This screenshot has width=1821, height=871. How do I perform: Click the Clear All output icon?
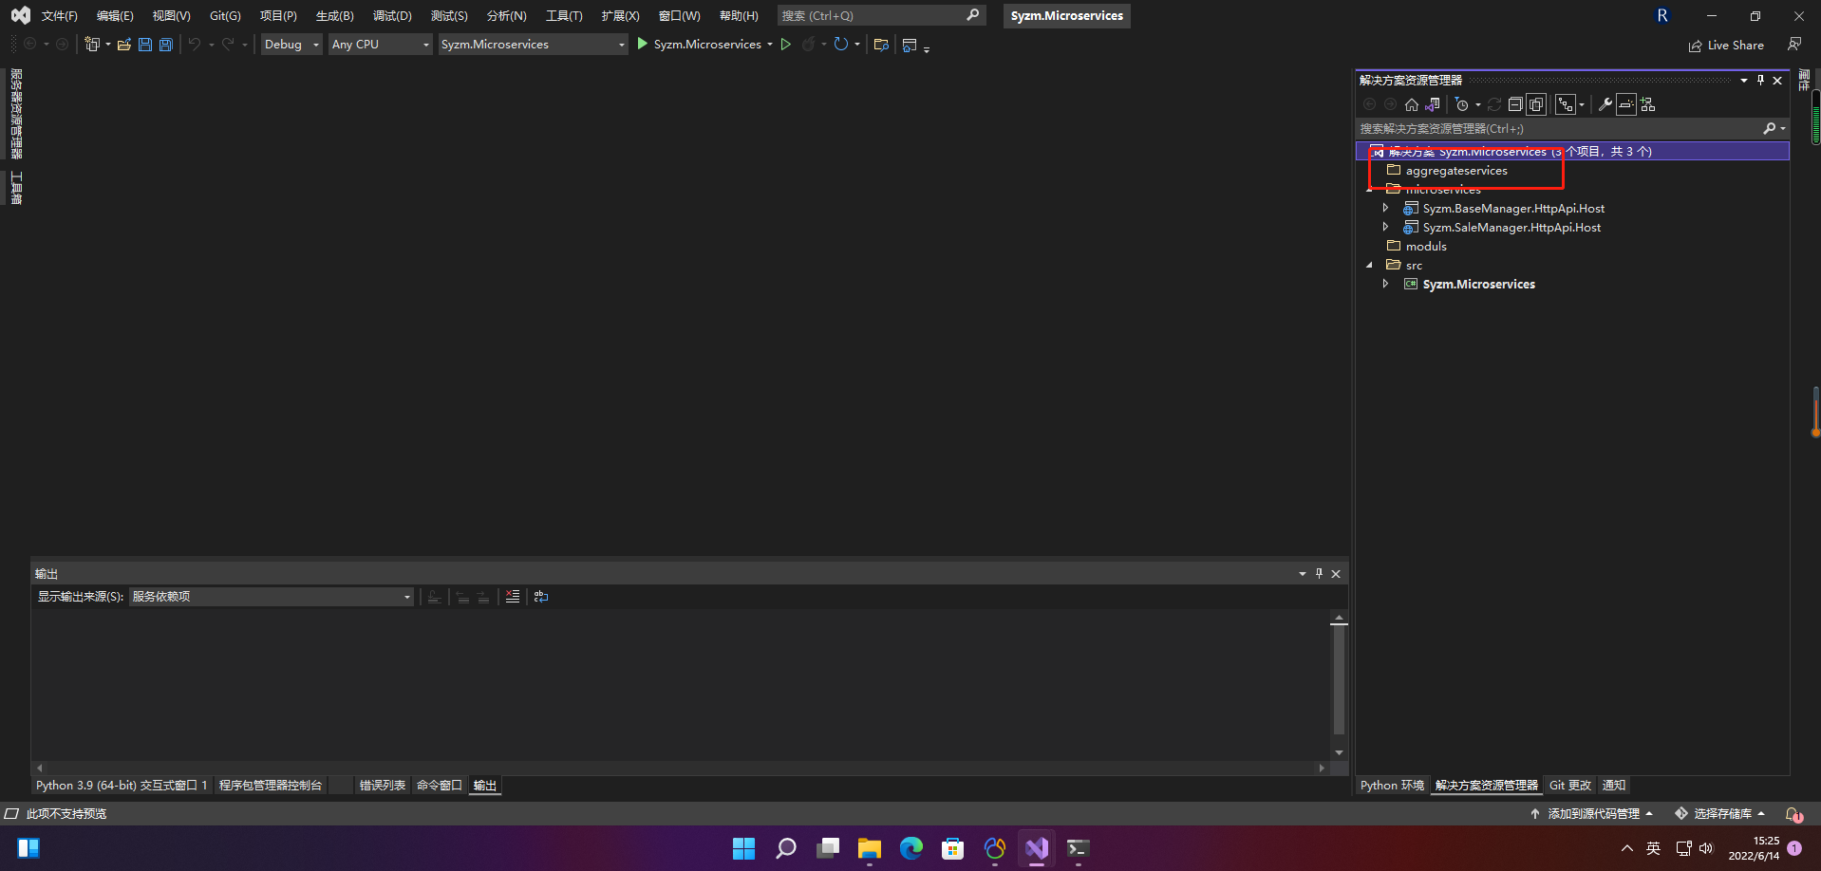click(x=513, y=597)
